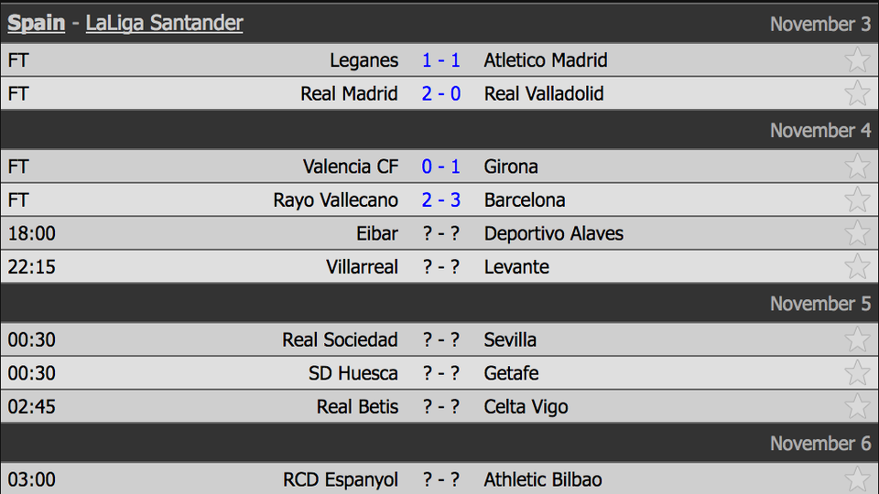Toggle favorite star for Valencia CF vs Girona
Image resolution: width=879 pixels, height=494 pixels.
tap(857, 166)
